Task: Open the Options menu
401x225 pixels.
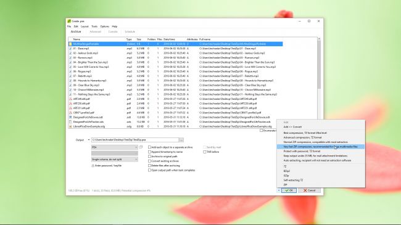Action: [x=105, y=27]
